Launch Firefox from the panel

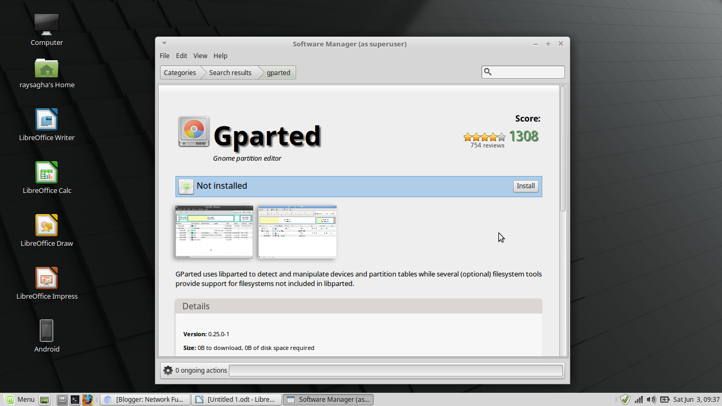tap(88, 400)
